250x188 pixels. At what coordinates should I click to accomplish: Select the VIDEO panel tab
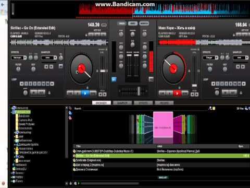click(133, 23)
